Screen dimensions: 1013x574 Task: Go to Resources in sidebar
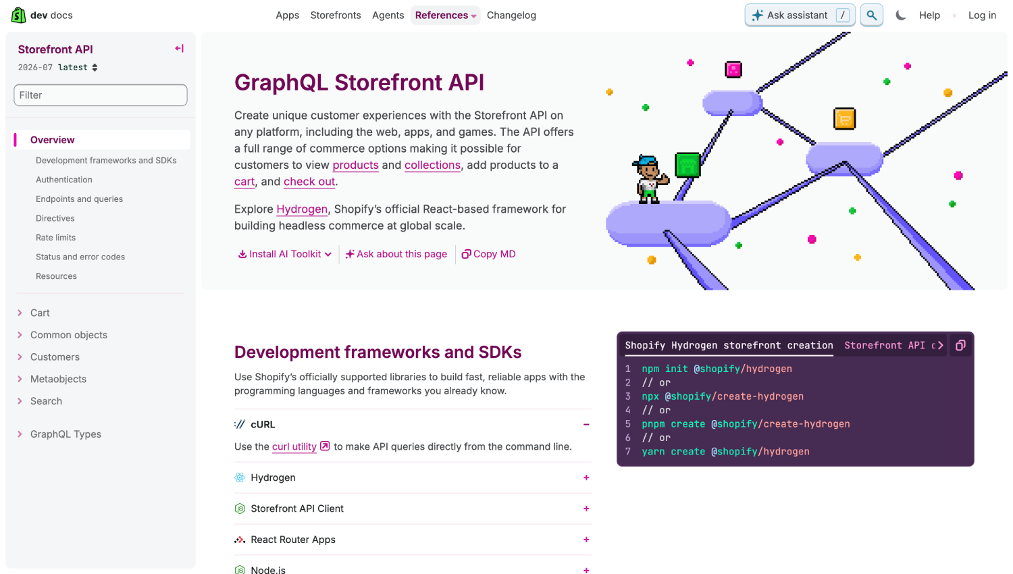point(56,276)
